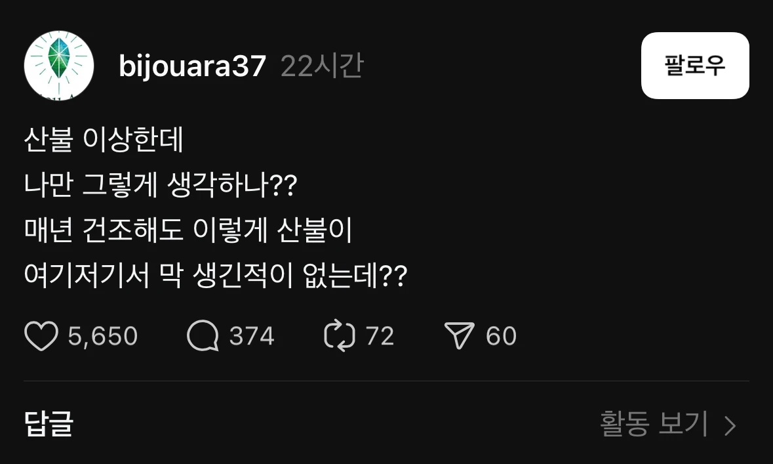Repost using the circular arrows icon

339,335
